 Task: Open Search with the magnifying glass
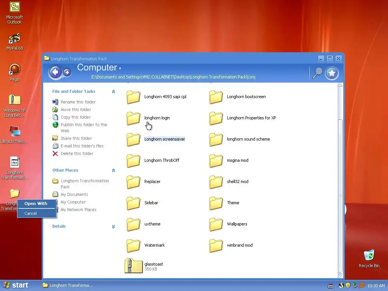pyautogui.click(x=318, y=73)
